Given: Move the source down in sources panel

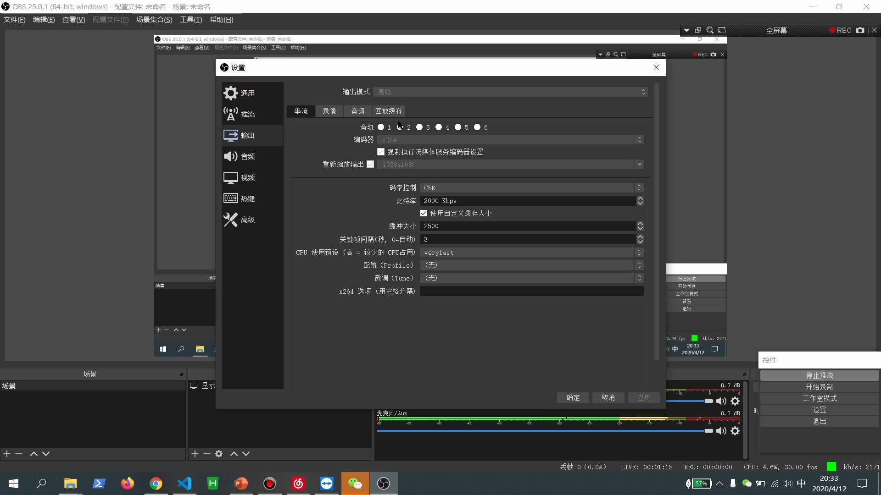Looking at the screenshot, I should 246,454.
